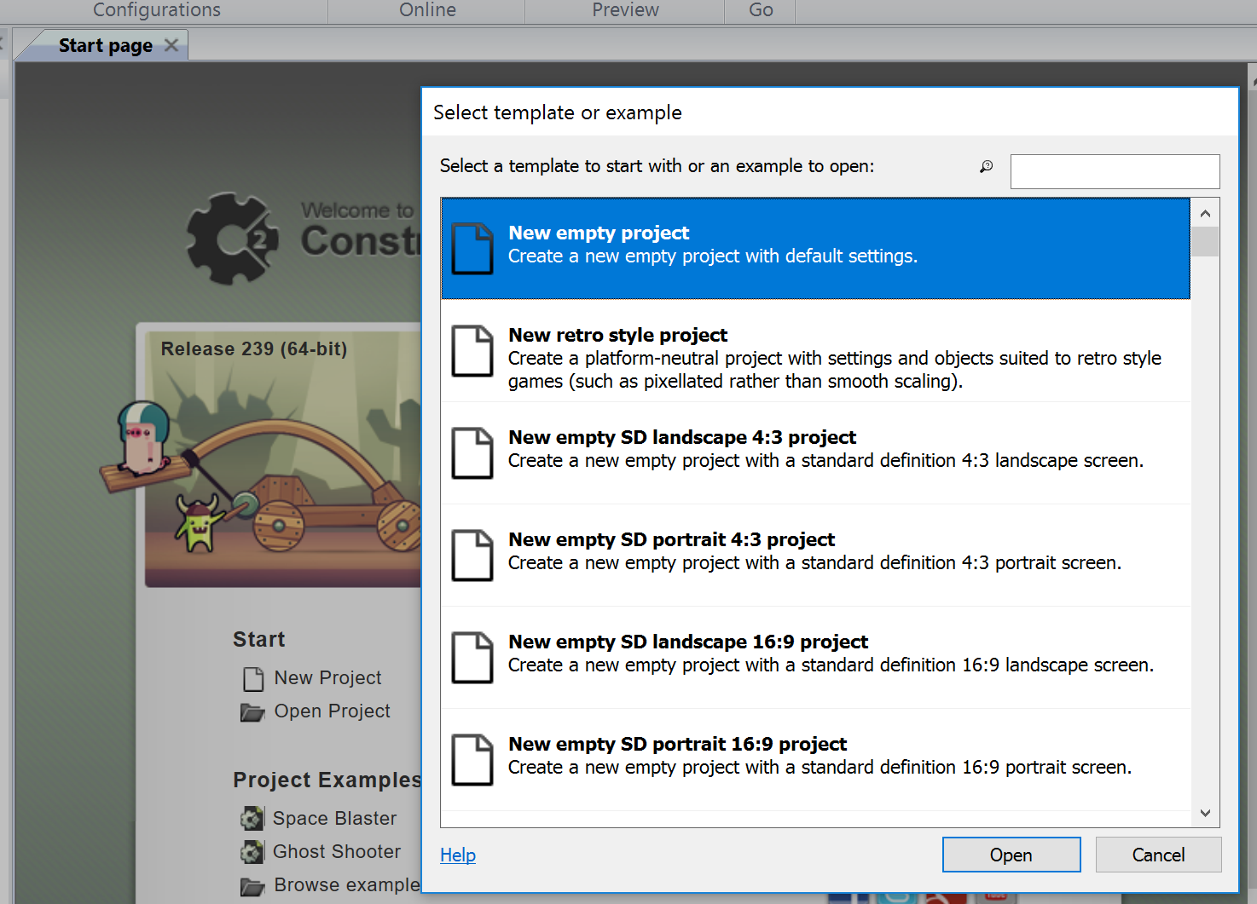The height and width of the screenshot is (904, 1257).
Task: Click the Open Project folder icon
Action: tap(252, 711)
